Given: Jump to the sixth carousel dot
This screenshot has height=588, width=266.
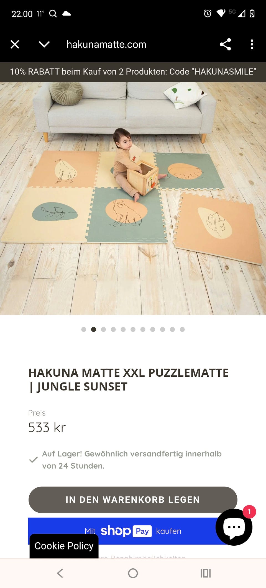Looking at the screenshot, I should 133,329.
